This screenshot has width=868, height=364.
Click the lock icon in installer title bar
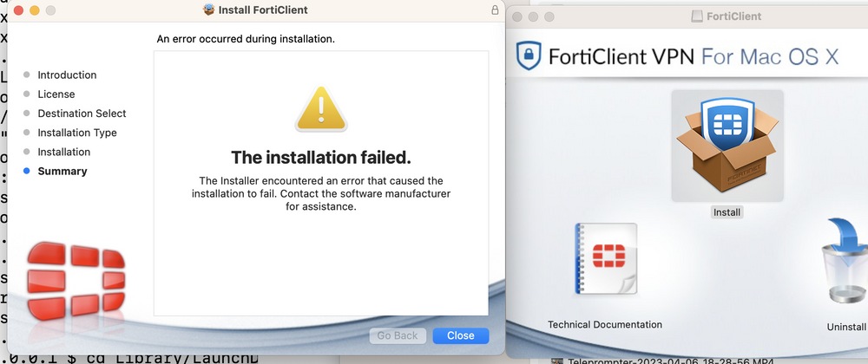[x=495, y=10]
